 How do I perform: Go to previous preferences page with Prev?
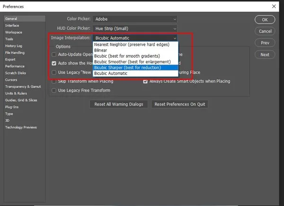point(265,43)
